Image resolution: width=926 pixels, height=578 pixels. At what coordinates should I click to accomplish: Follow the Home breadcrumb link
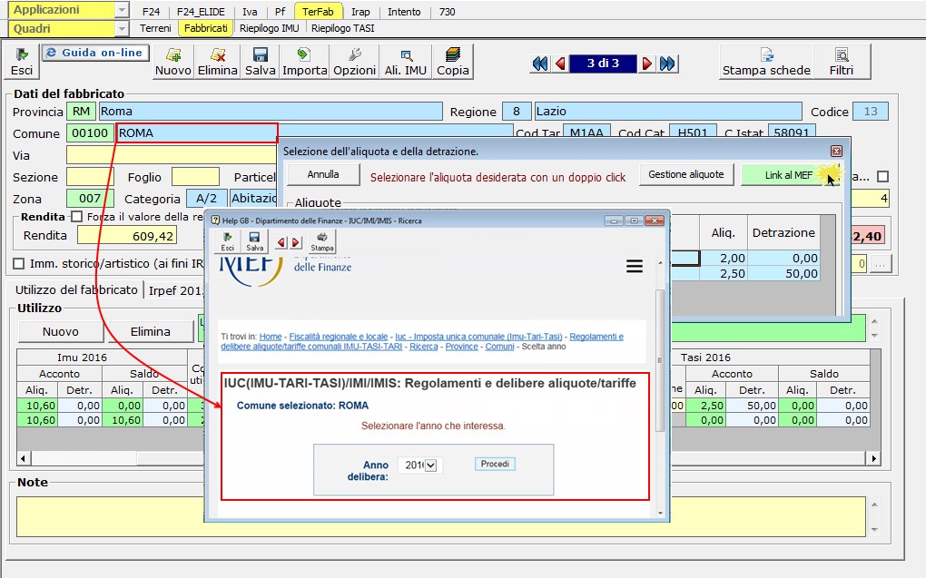[x=271, y=337]
